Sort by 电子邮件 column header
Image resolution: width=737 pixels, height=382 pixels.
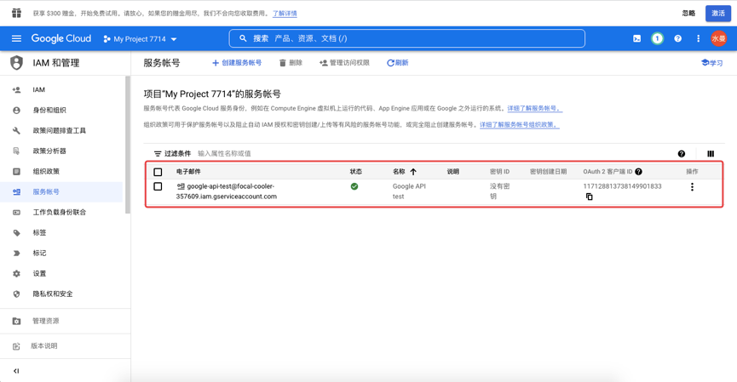click(x=188, y=172)
